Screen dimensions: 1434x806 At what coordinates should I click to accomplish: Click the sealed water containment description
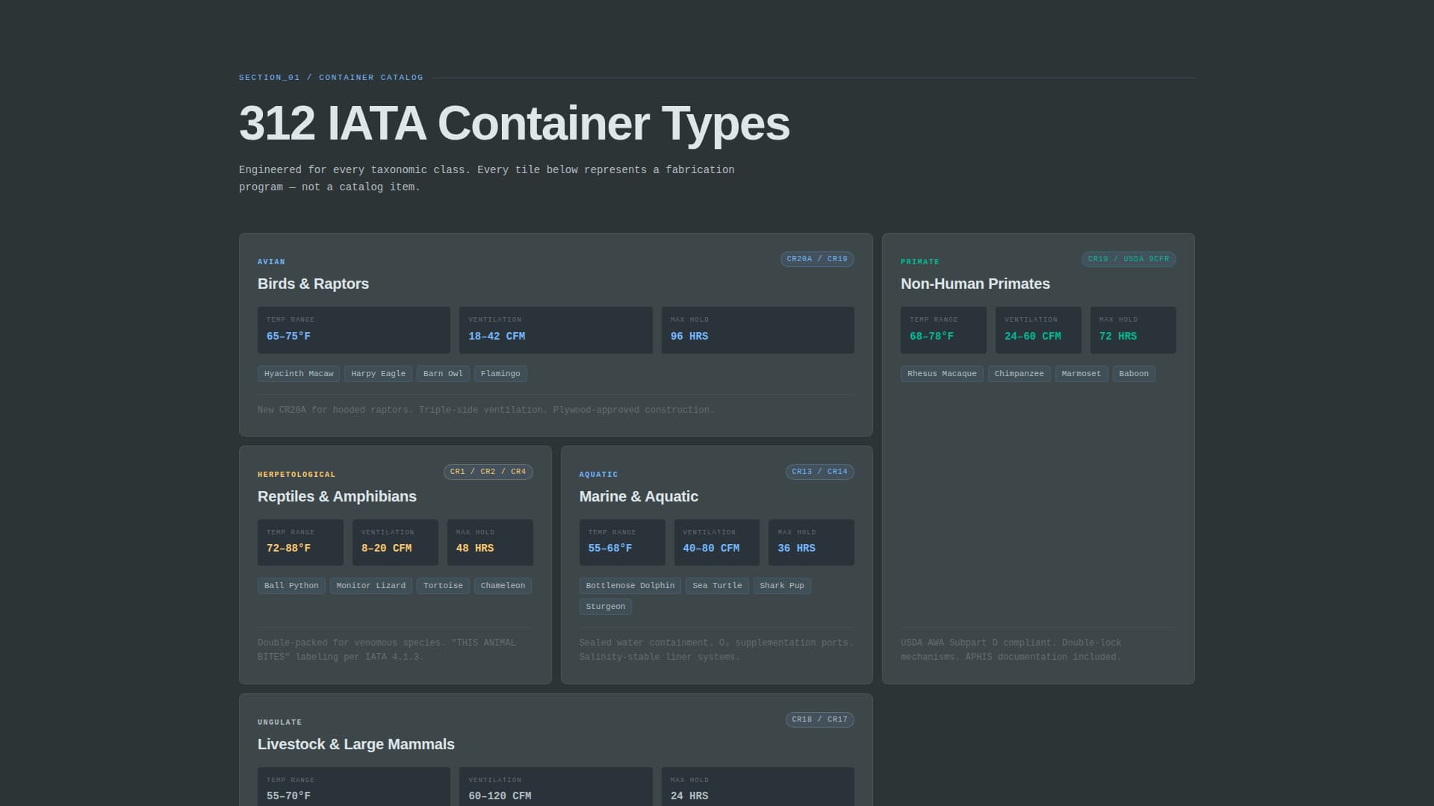(716, 650)
